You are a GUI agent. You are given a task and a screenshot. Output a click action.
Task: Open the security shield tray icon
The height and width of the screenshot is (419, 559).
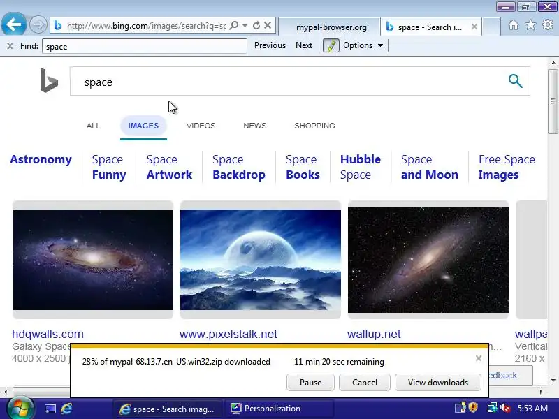tap(474, 408)
